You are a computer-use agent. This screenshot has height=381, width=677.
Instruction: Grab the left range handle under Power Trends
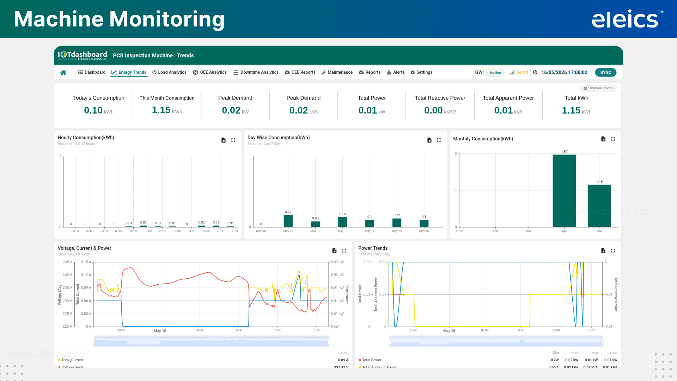(390, 341)
